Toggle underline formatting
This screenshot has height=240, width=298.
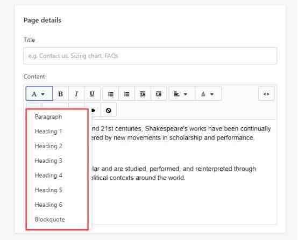point(92,94)
